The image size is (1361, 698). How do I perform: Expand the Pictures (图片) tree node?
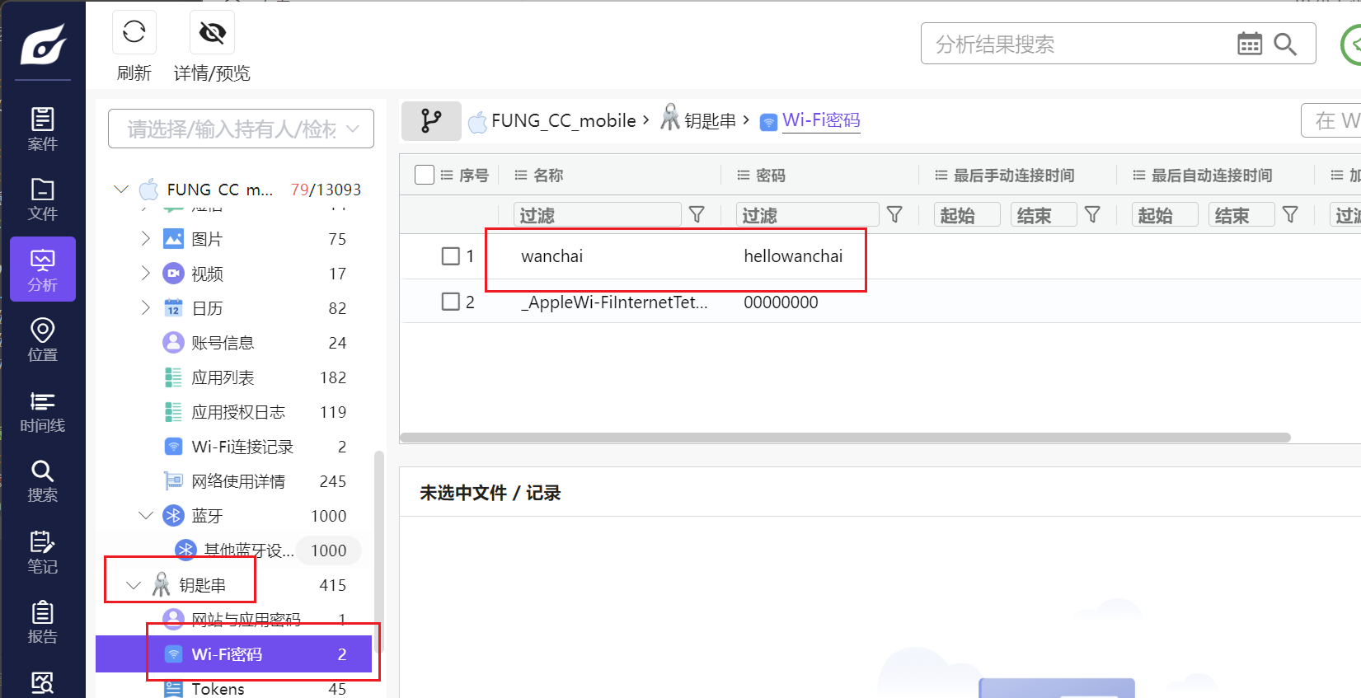pos(146,239)
